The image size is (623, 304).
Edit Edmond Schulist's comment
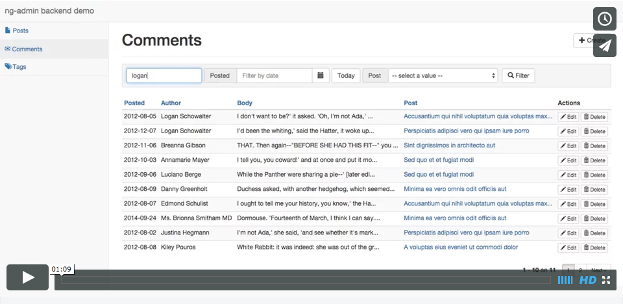[x=568, y=204]
